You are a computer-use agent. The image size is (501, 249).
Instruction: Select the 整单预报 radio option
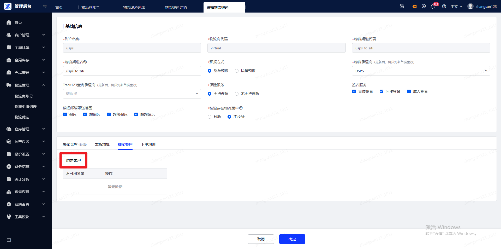click(210, 71)
